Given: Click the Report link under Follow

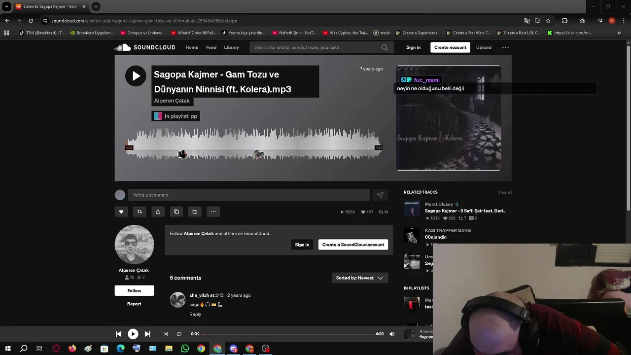Looking at the screenshot, I should 134,304.
